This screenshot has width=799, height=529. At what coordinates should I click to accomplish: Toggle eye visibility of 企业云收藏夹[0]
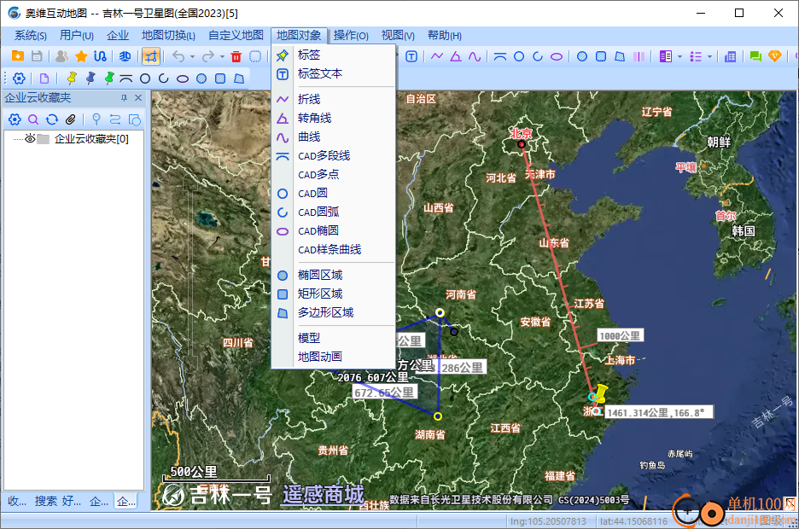pos(30,138)
